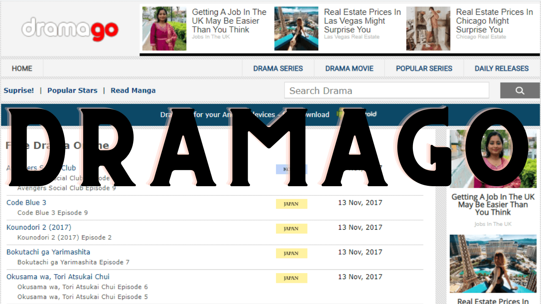Open top banner Chicago real estate ad

click(494, 21)
